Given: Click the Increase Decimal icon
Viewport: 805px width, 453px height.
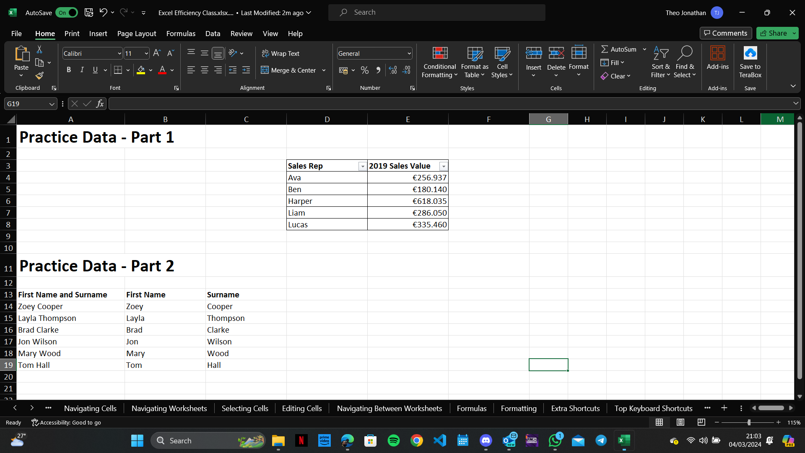Looking at the screenshot, I should 393,70.
